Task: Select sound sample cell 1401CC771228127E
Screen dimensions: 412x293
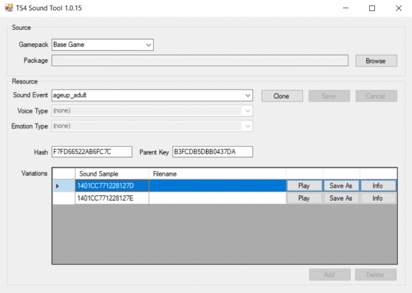Action: 111,198
